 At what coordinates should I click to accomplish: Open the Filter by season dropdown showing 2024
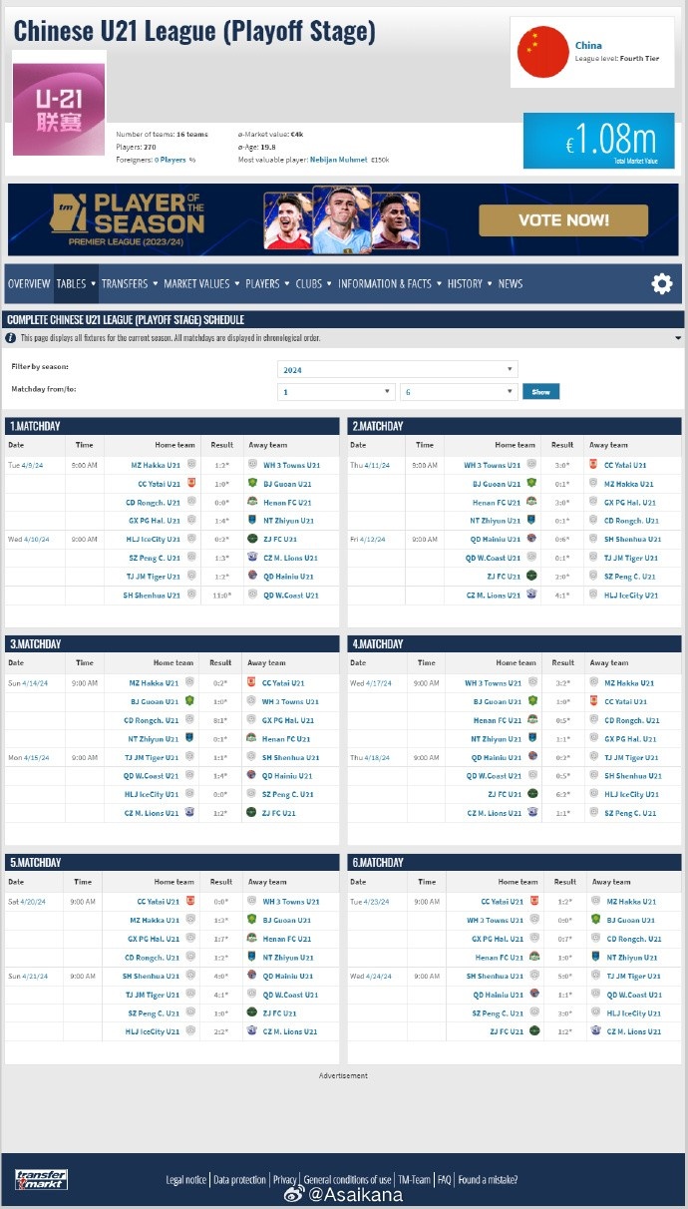pos(397,369)
